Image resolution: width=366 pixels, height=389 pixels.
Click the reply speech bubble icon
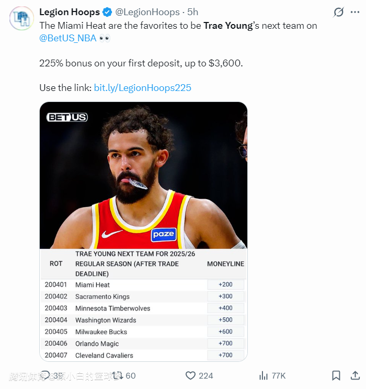45,375
